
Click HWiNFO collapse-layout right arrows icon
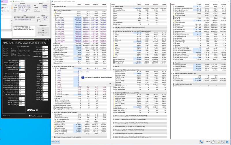pos(57,142)
